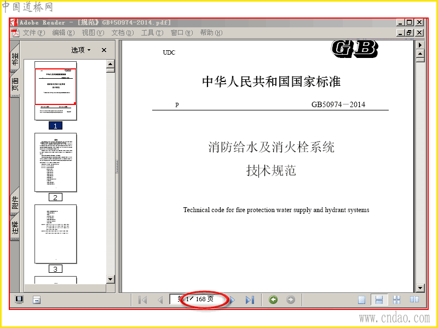Open the 文件 menu
This screenshot has height=328, width=438.
tap(33, 33)
